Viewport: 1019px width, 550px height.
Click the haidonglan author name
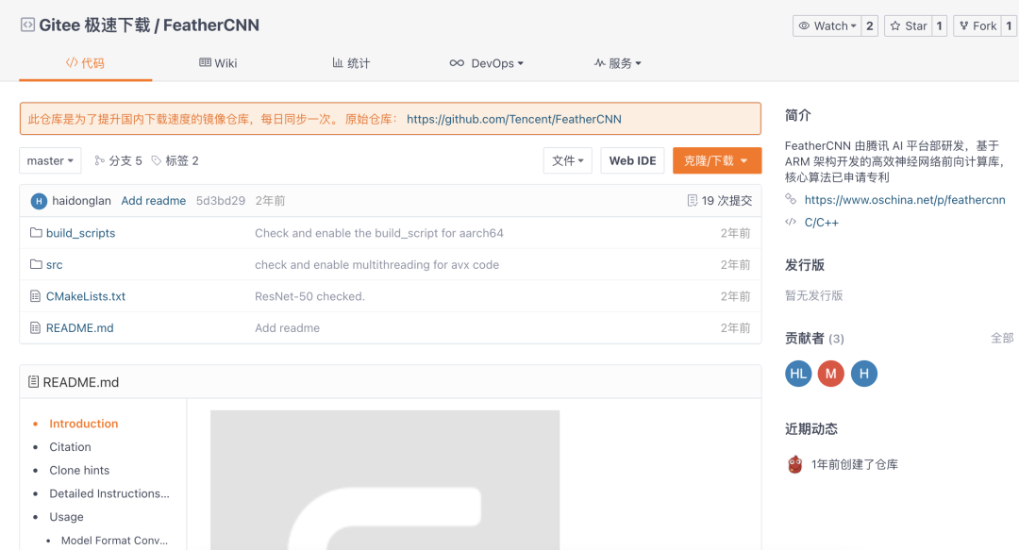pyautogui.click(x=81, y=201)
